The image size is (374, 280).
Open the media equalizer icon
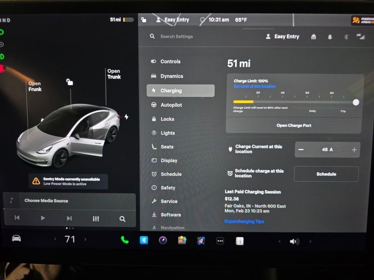pos(96,218)
